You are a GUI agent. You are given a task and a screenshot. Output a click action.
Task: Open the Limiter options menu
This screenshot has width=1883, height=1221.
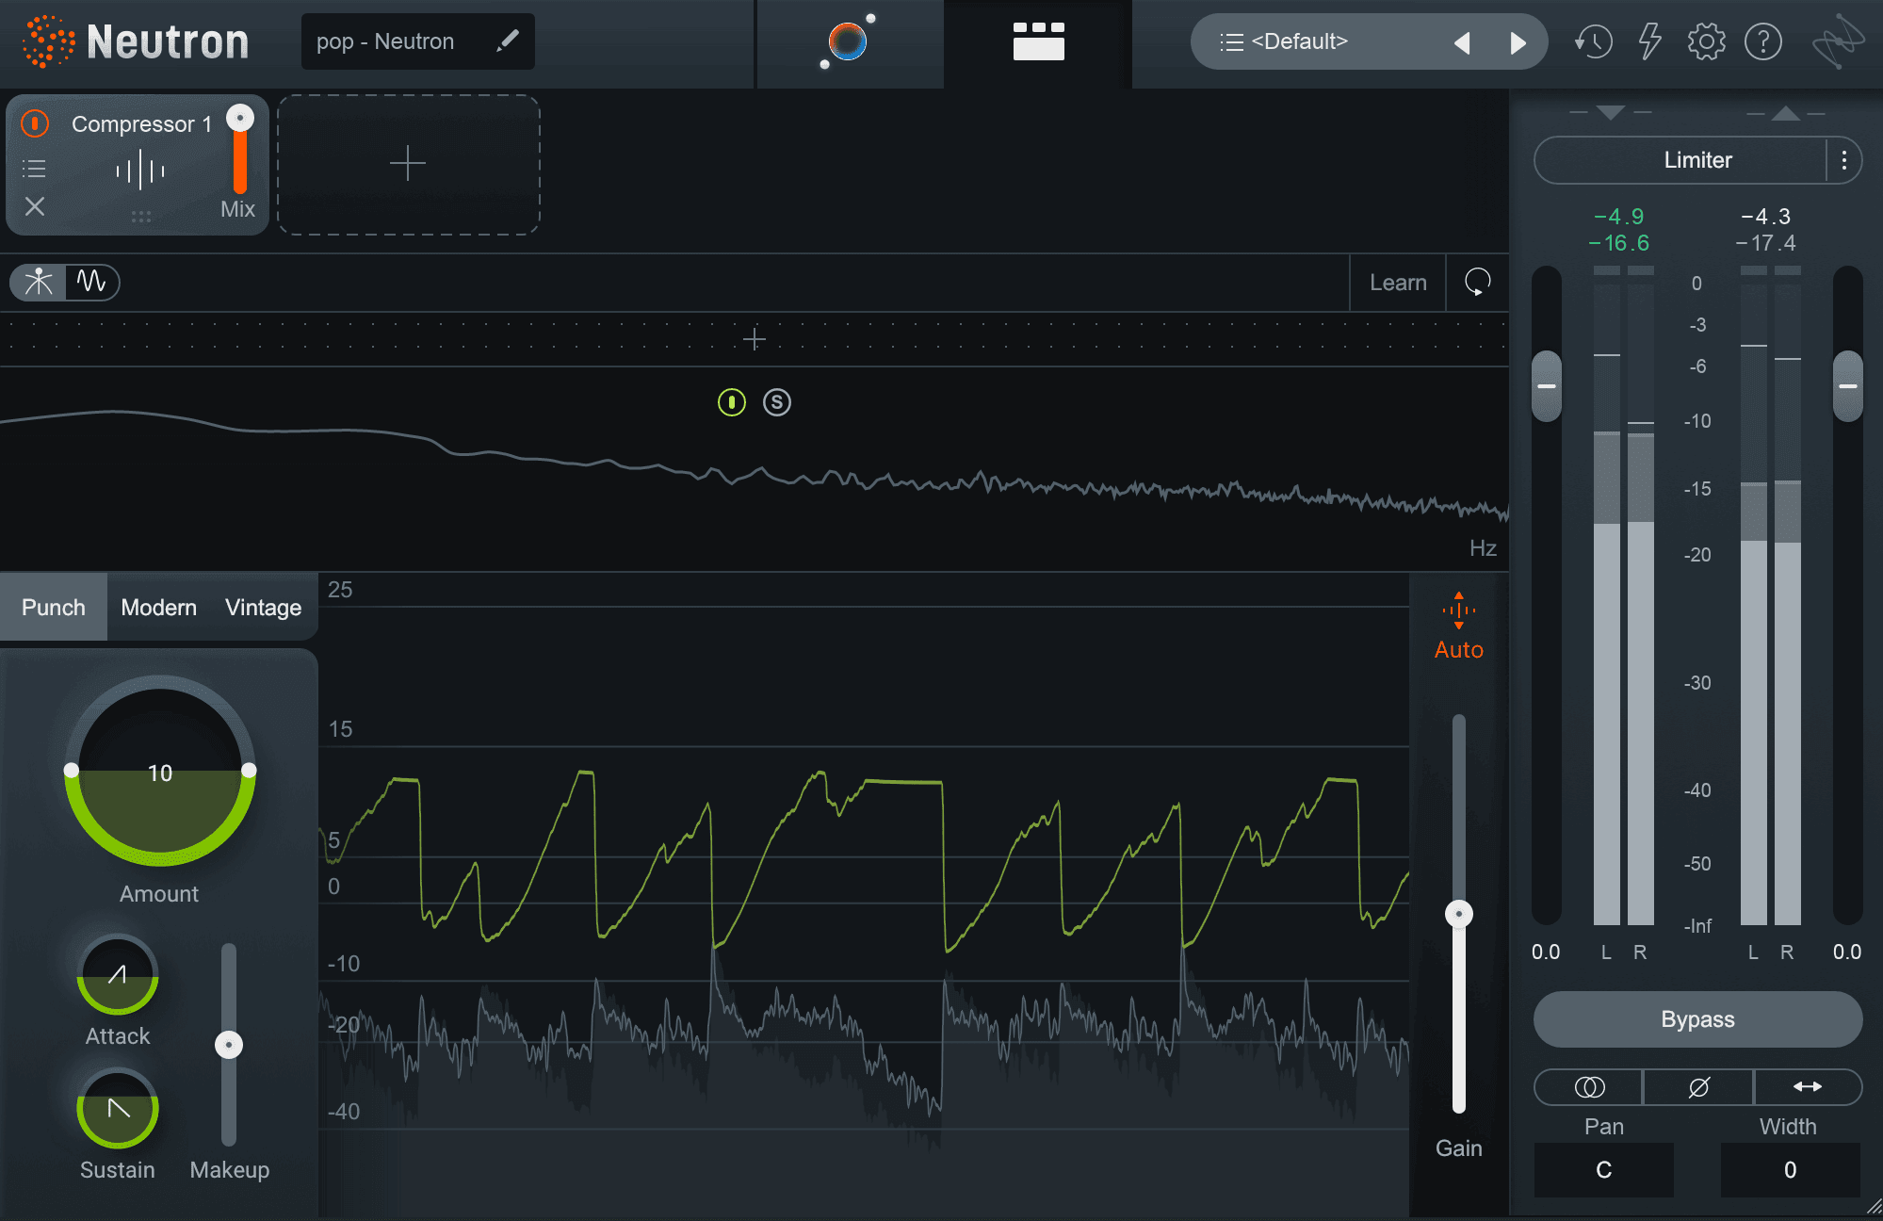1844,160
